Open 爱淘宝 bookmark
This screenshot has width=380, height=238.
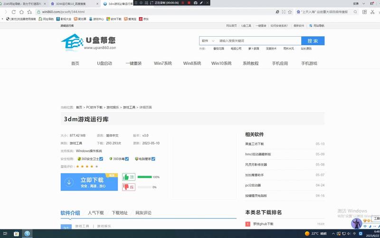click(130, 19)
